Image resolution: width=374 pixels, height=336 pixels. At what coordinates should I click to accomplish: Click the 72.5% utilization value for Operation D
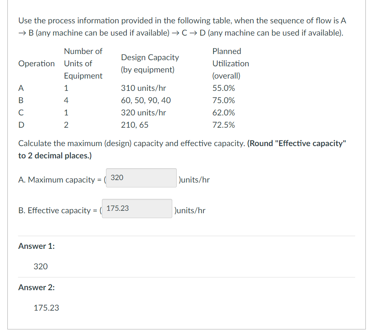click(223, 124)
